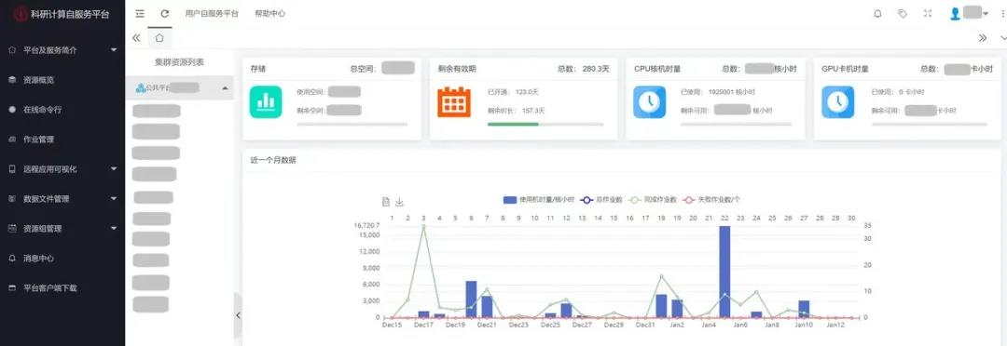Expand 平台及服务简介 sidebar menu
The image size is (1007, 346).
62,50
